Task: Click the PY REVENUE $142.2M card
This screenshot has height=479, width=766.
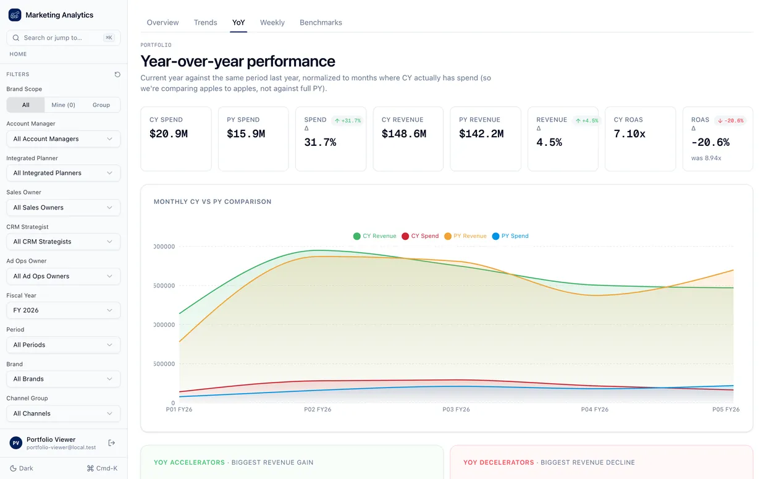Action: pos(485,139)
